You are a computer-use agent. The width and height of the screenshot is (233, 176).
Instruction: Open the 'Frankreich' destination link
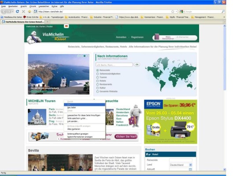[122, 125]
